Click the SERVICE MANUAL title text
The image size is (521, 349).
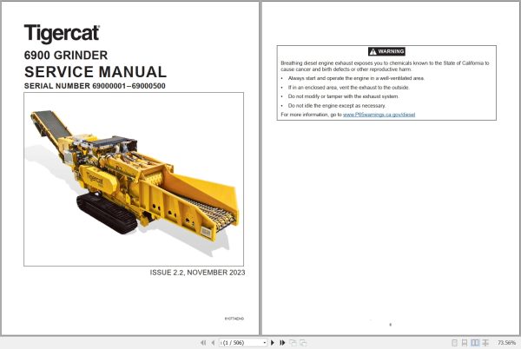coord(96,72)
